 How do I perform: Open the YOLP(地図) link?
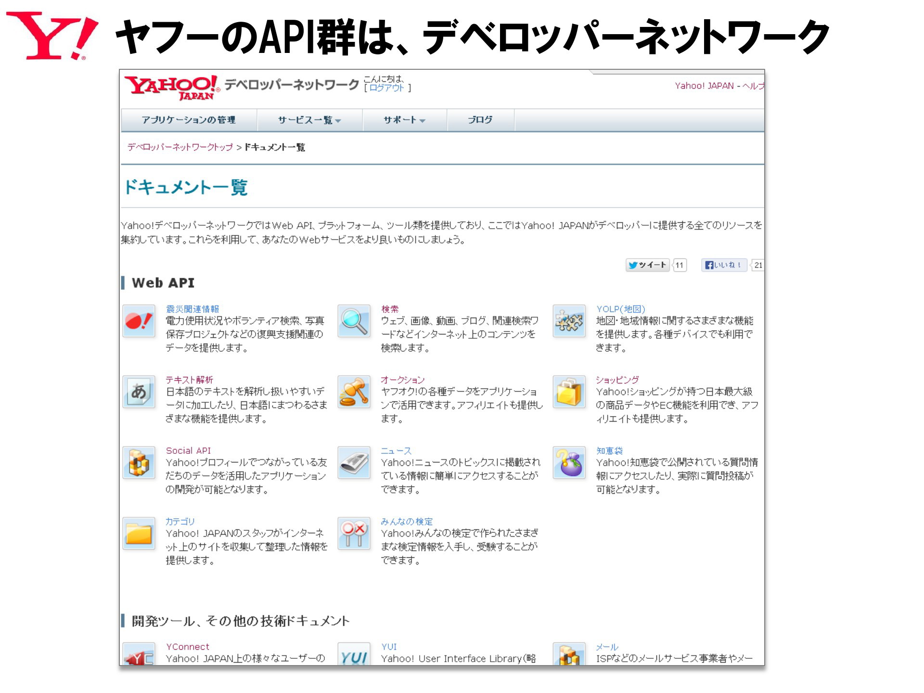[x=621, y=309]
